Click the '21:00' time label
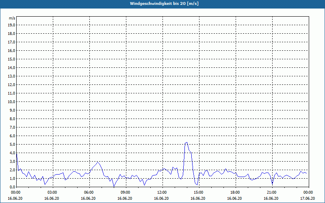 (x=272, y=192)
